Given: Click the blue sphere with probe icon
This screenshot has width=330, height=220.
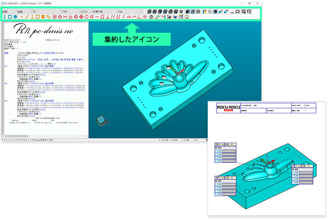Looking at the screenshot, I should [x=220, y=11].
